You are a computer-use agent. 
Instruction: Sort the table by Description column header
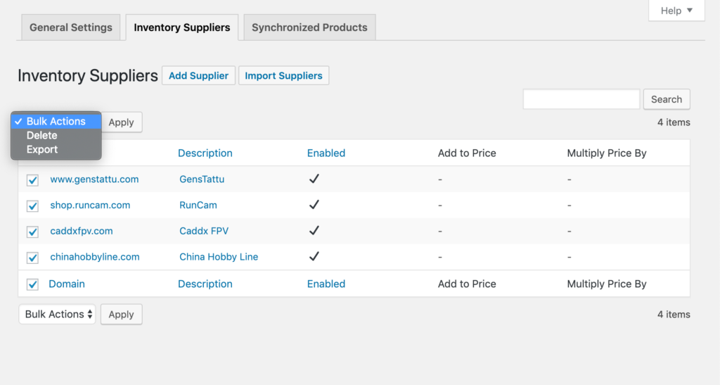coord(205,153)
